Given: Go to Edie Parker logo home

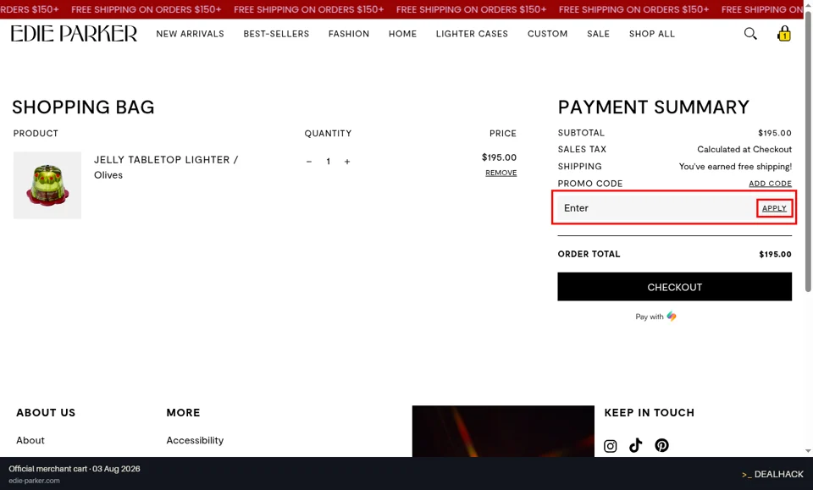Looking at the screenshot, I should click(x=75, y=34).
